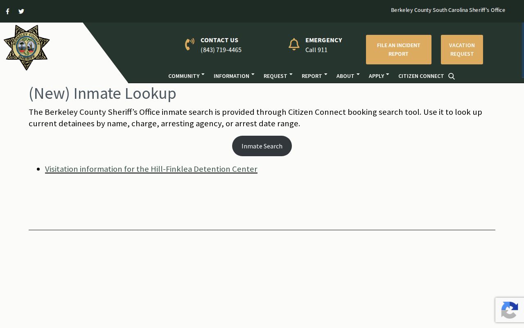Viewport: 524px width, 328px height.
Task: Expand the Information menu
Action: click(234, 76)
